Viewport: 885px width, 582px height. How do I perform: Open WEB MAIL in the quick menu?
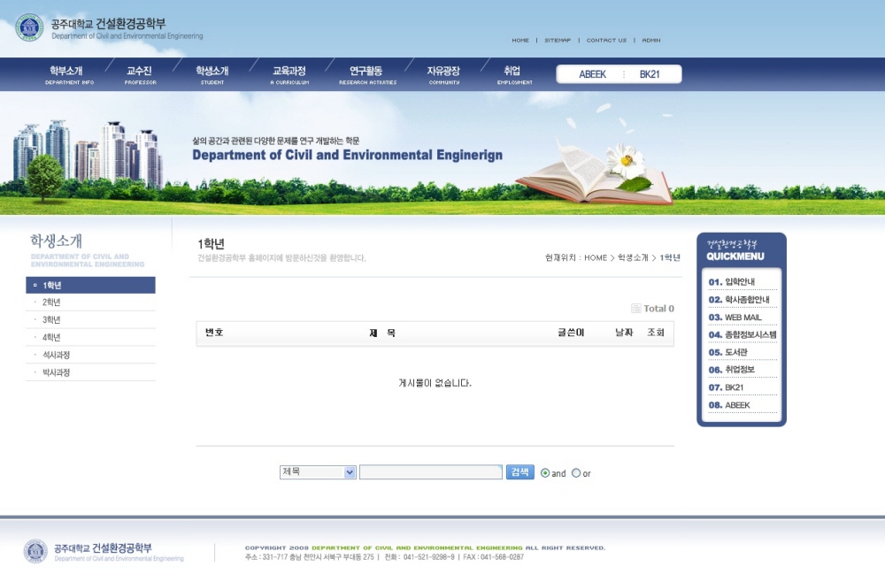pos(743,317)
